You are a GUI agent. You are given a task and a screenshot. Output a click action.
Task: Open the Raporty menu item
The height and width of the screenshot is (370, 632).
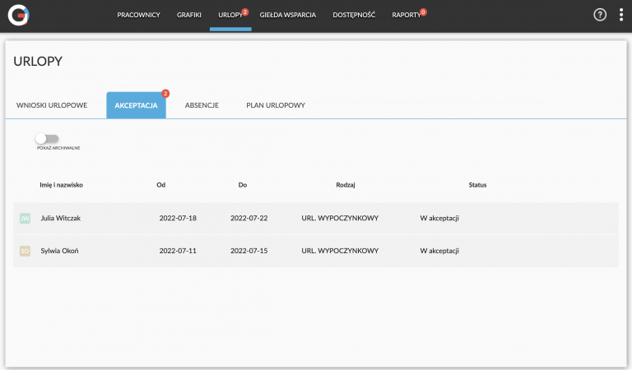pos(406,15)
